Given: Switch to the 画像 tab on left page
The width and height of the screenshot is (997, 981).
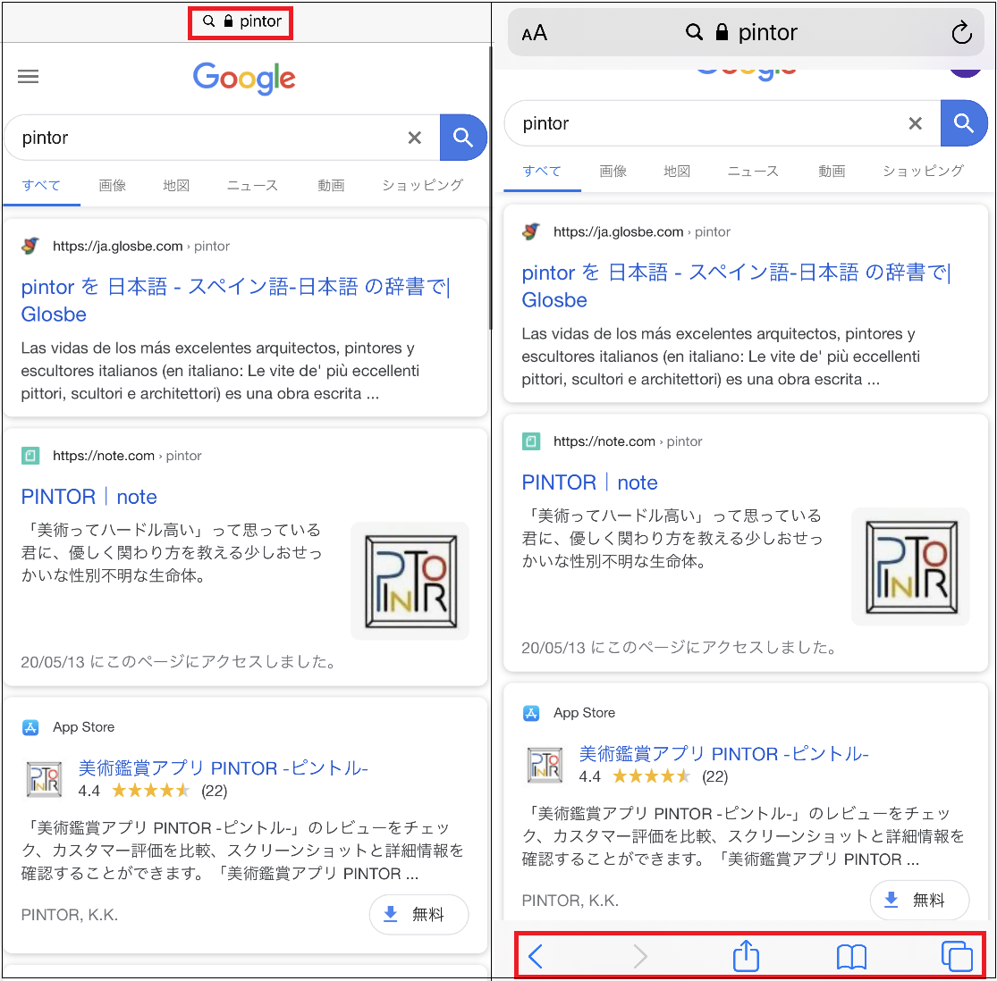Looking at the screenshot, I should pyautogui.click(x=113, y=186).
